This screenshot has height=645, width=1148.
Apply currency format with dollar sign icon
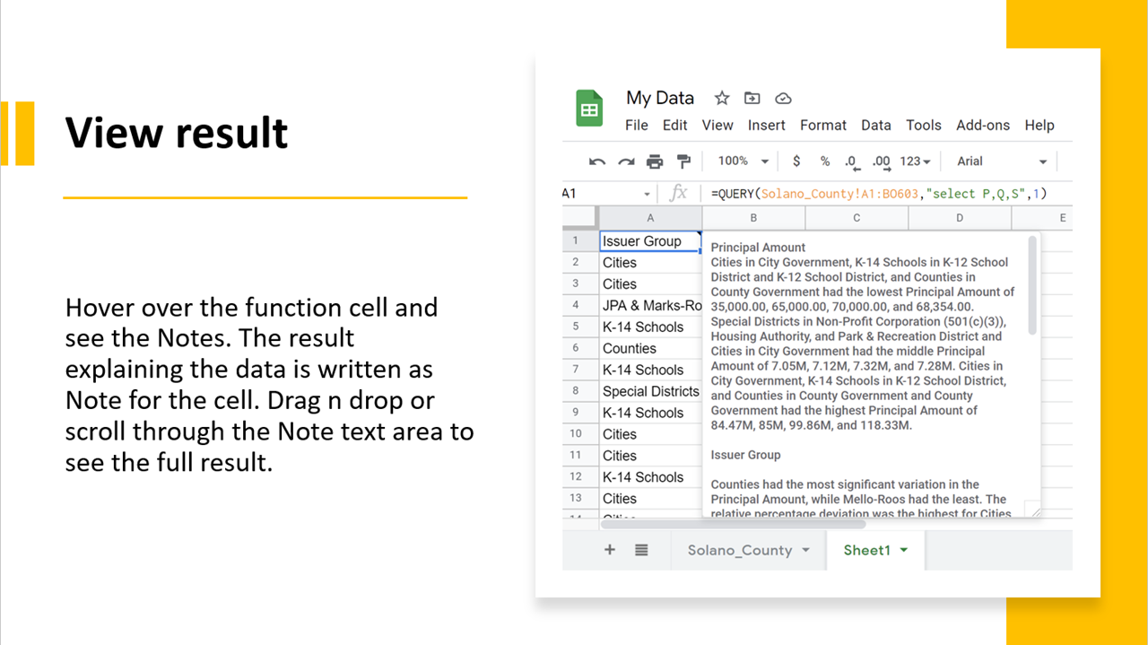796,161
